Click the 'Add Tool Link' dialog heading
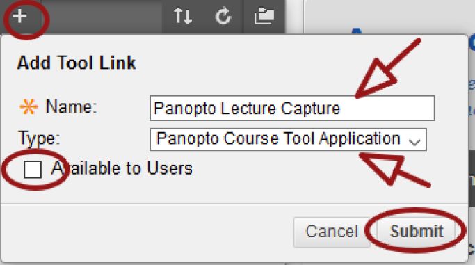The width and height of the screenshot is (475, 265). [77, 63]
